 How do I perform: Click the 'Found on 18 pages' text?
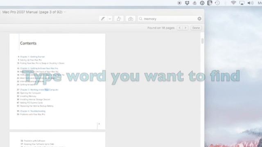click(161, 28)
